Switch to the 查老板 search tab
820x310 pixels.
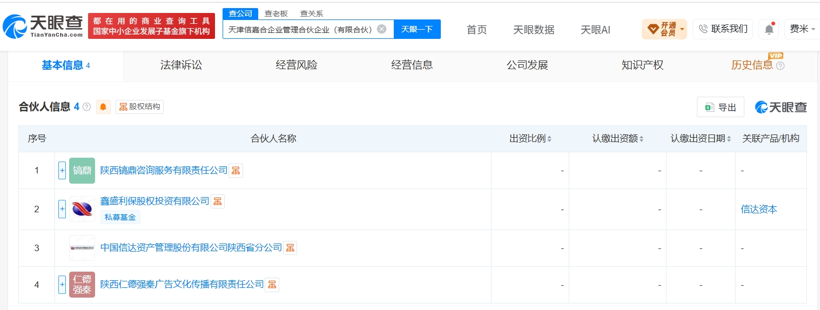click(275, 14)
